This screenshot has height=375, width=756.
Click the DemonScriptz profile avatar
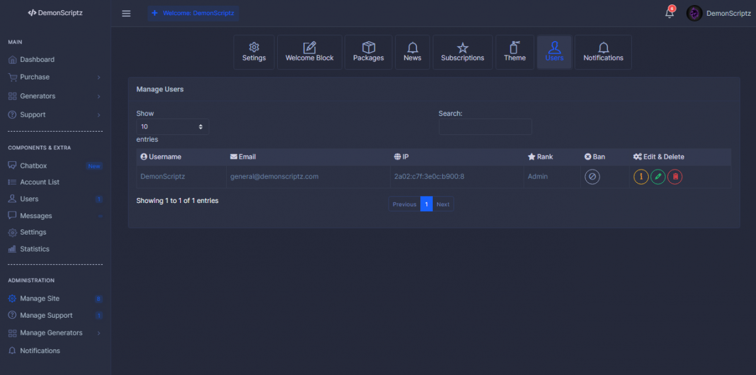[694, 13]
